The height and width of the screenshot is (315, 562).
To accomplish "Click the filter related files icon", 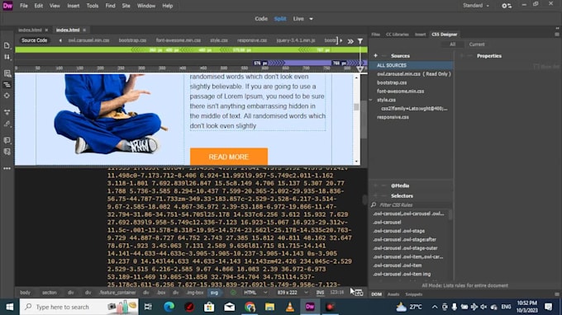I will point(360,41).
